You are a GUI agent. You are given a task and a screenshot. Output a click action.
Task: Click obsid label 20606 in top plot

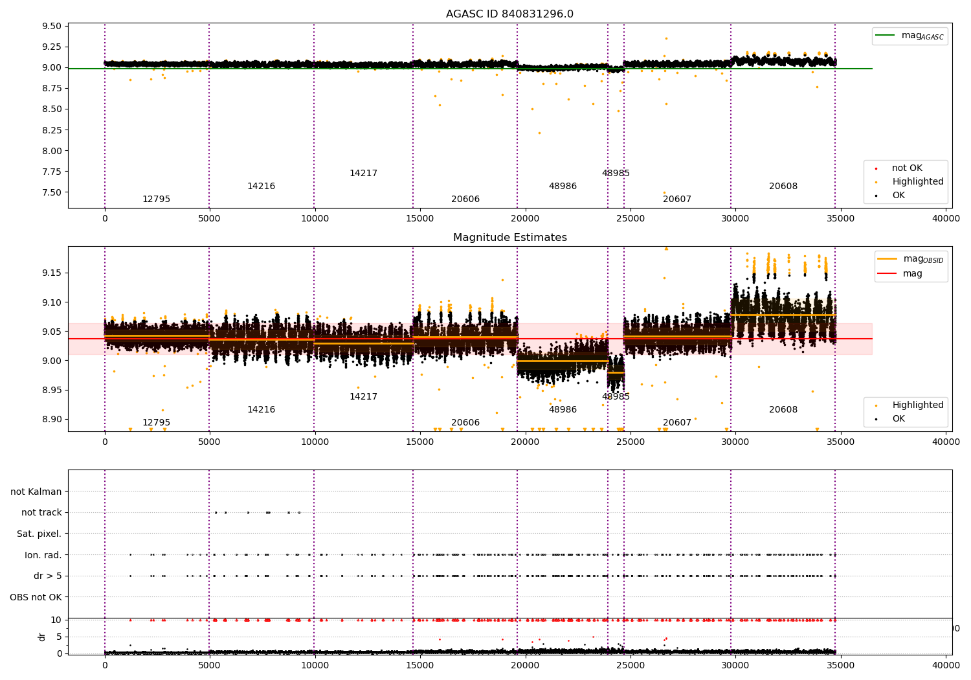click(x=465, y=199)
